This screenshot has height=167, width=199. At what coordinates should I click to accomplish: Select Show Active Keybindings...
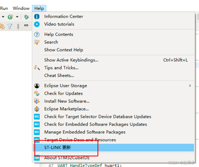coord(113,60)
